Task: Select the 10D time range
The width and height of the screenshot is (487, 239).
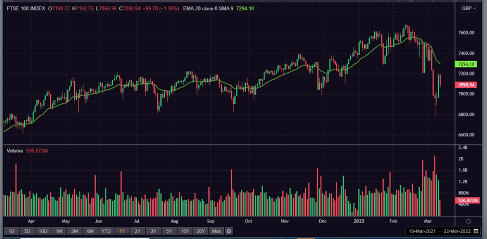Action: coord(43,231)
